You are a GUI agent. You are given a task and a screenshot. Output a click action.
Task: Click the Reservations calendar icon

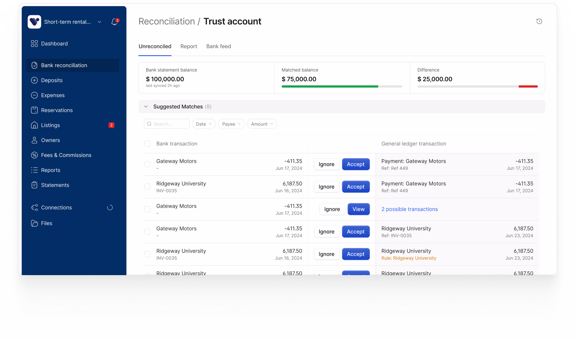[x=34, y=110]
